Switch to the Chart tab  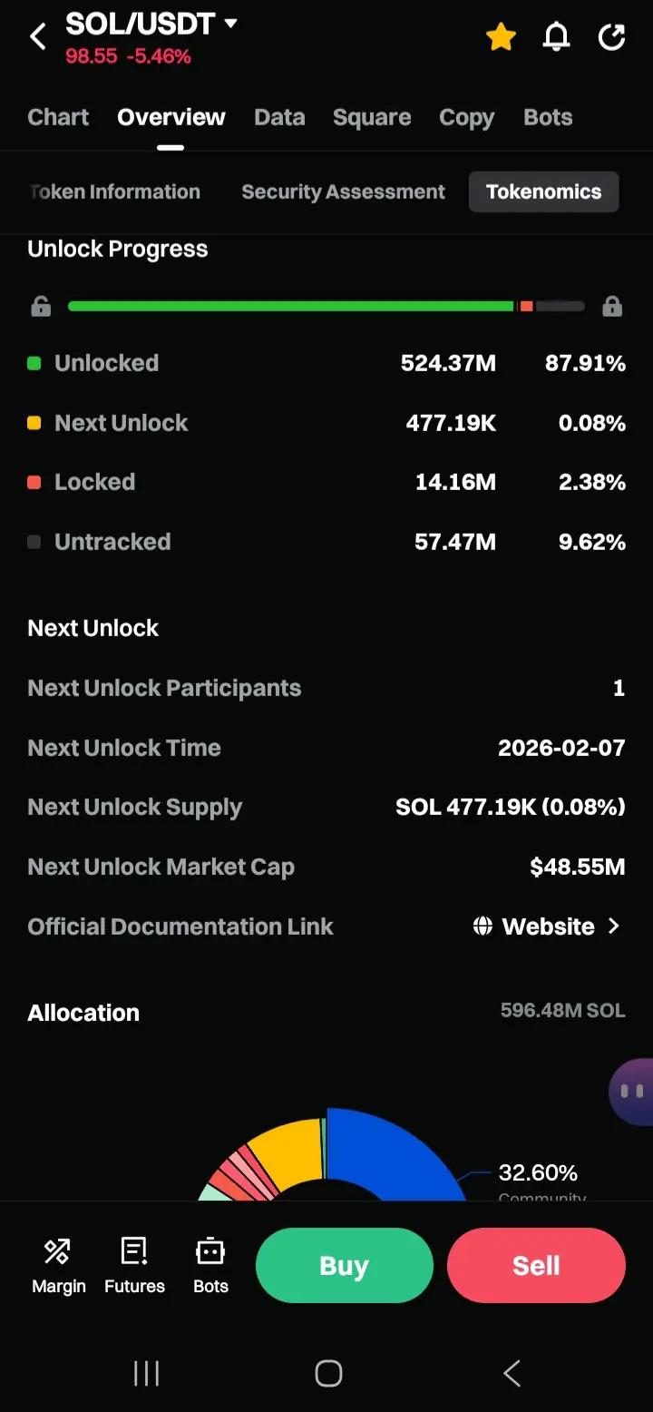tap(58, 117)
